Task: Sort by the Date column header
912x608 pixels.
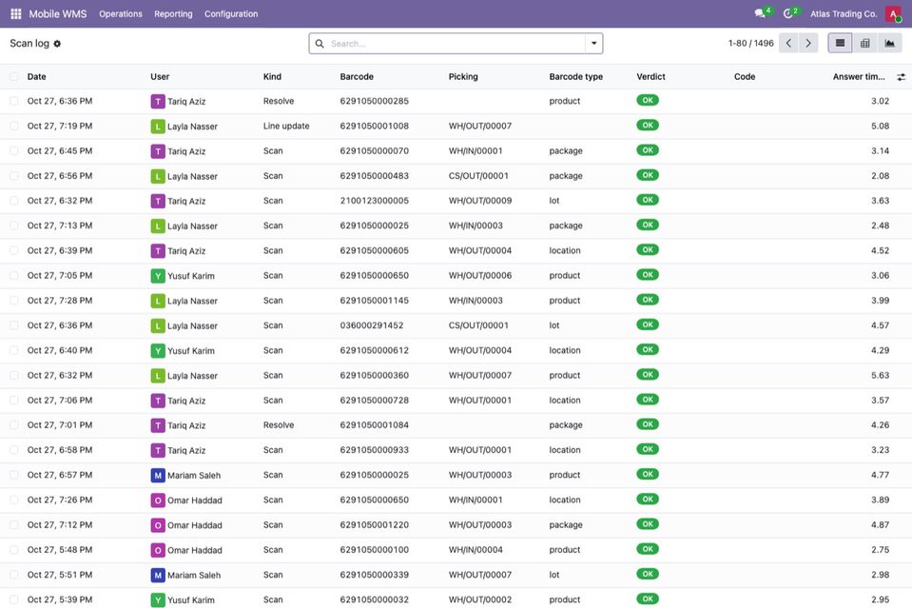Action: pyautogui.click(x=37, y=77)
